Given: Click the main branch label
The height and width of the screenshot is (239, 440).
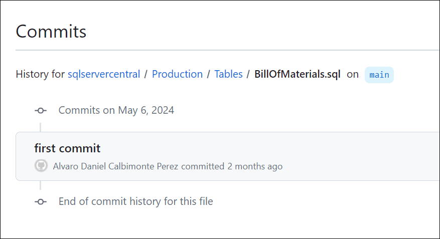Looking at the screenshot, I should point(379,75).
